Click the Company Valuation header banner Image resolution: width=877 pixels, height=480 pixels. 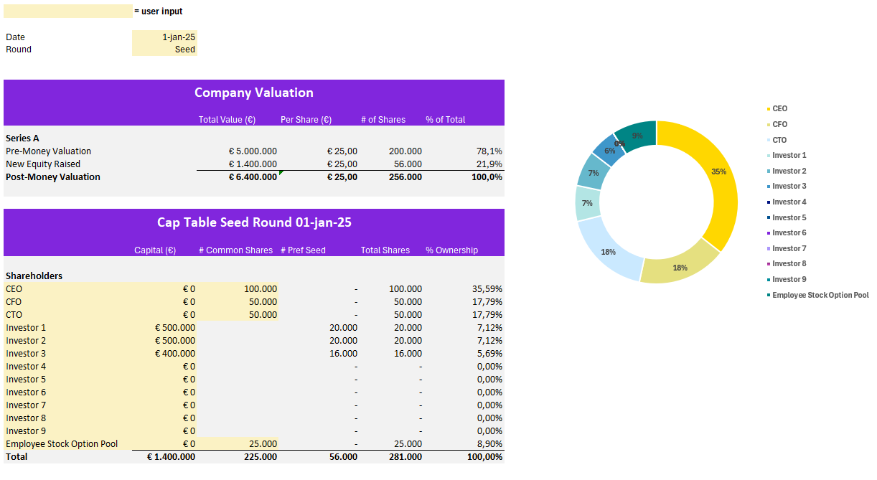coord(254,93)
